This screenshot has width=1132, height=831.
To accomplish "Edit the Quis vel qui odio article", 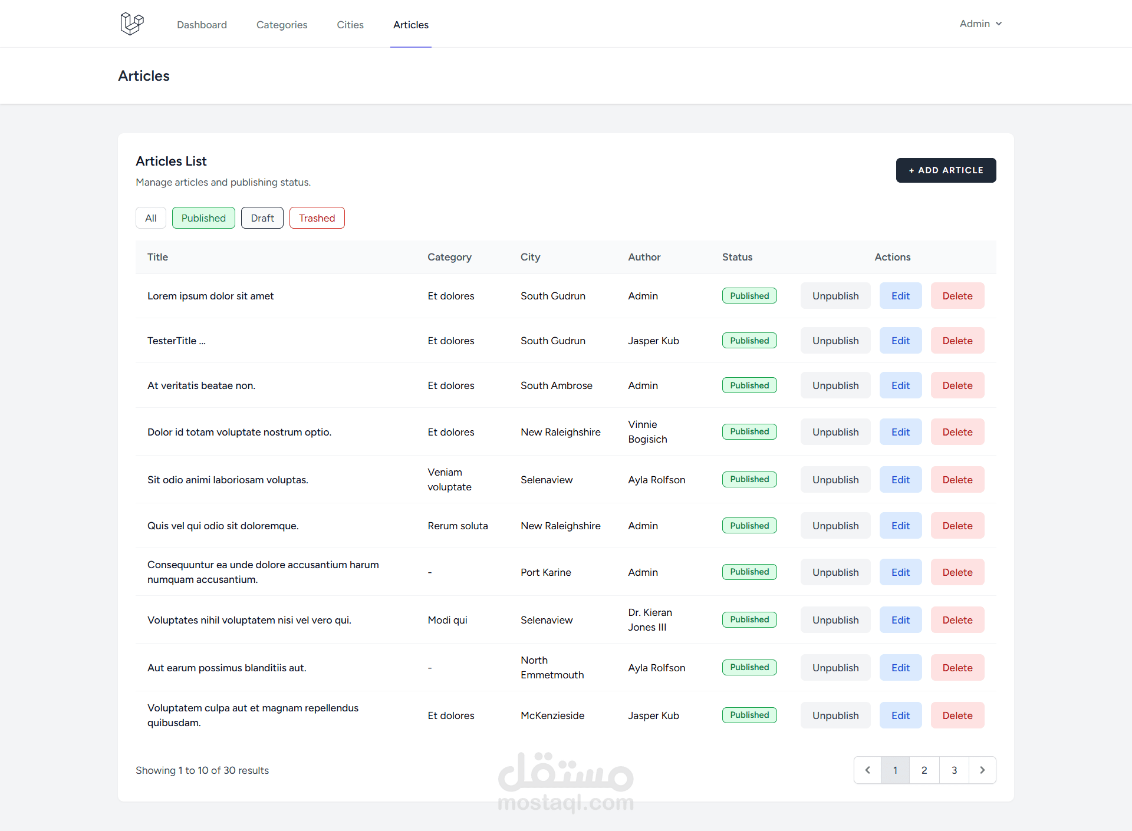I will point(900,526).
